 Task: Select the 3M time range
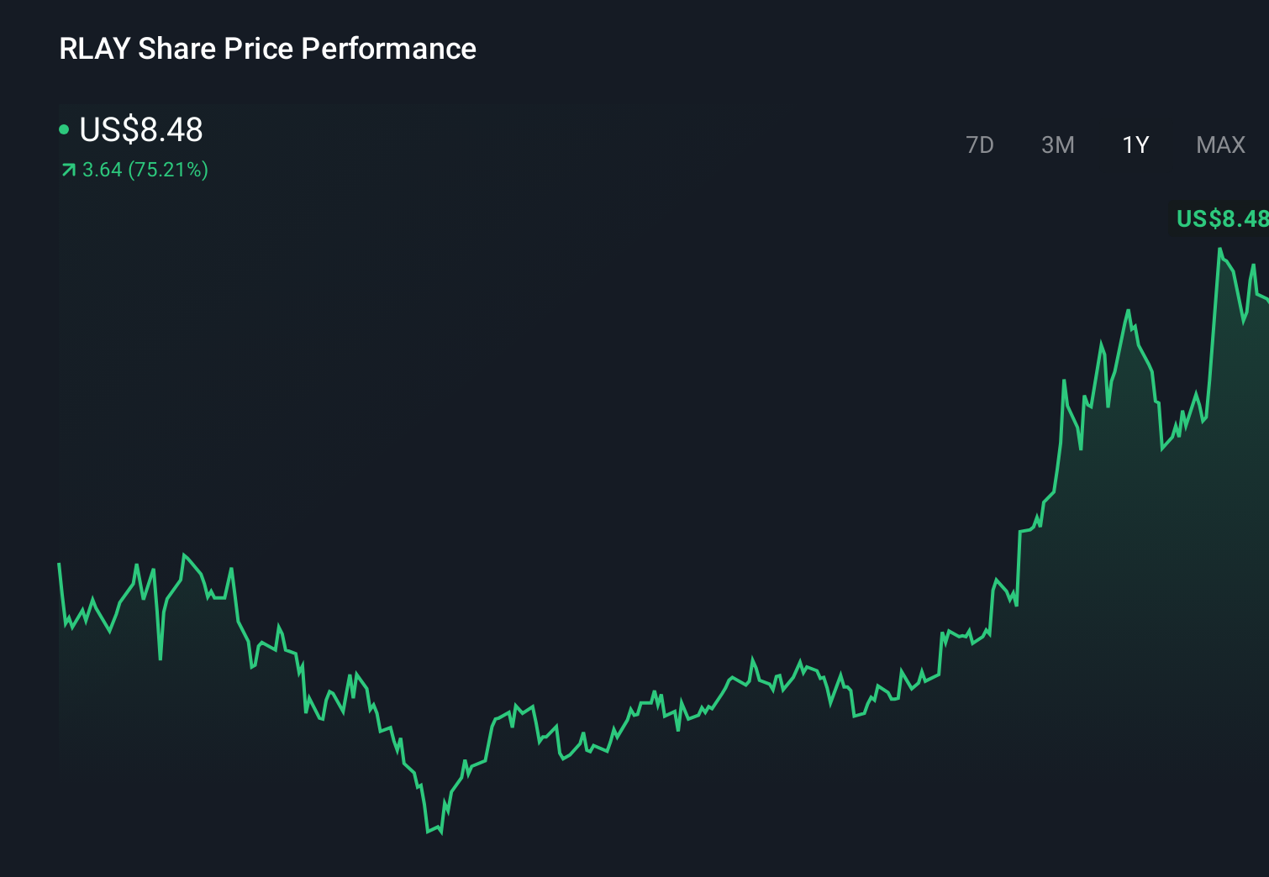coord(1058,144)
